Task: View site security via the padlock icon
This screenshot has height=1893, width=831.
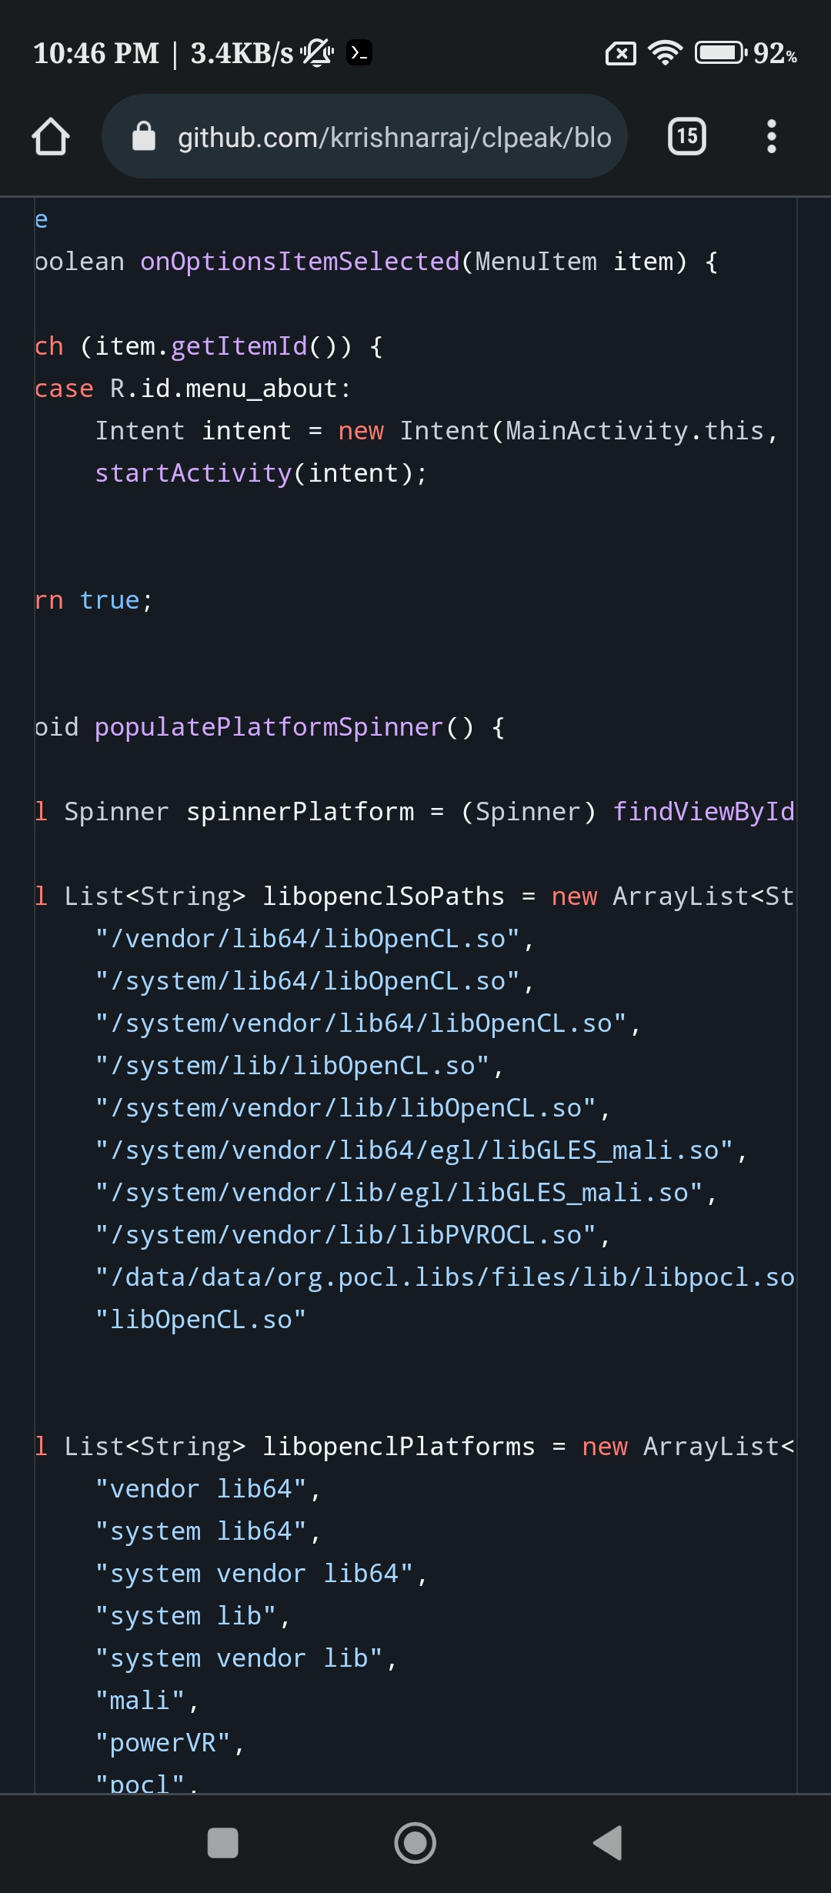Action: pos(143,136)
